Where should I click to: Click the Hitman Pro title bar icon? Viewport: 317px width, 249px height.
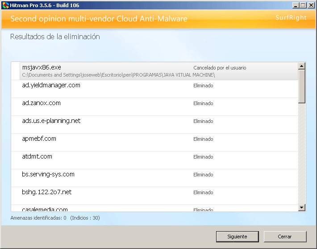point(6,5)
